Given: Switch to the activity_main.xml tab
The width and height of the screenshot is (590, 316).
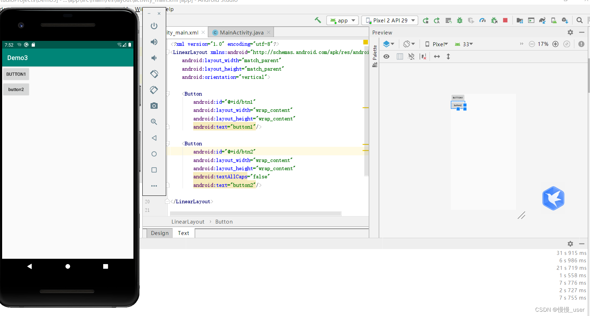Looking at the screenshot, I should click(186, 32).
